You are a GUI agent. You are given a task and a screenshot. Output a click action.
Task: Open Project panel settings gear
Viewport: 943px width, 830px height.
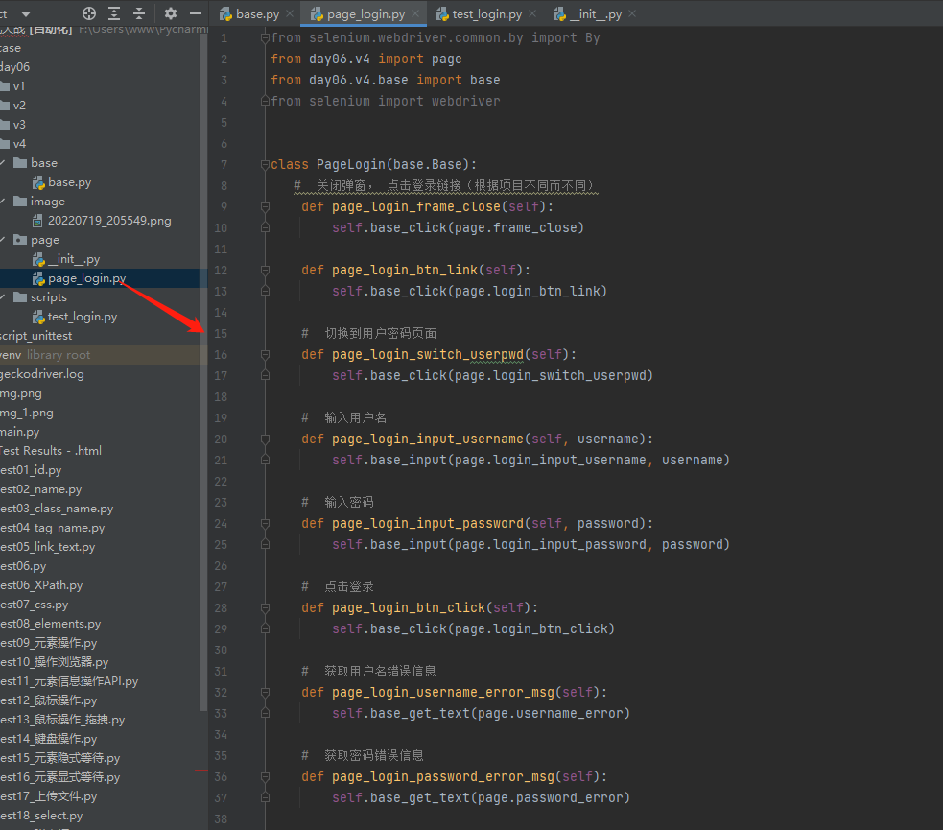tap(171, 13)
